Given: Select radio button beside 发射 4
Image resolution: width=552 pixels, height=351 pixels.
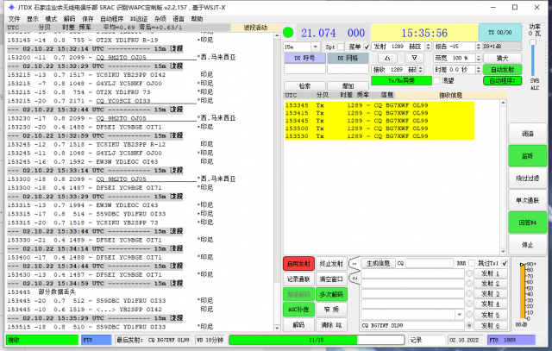Looking at the screenshot, I should click(469, 304).
